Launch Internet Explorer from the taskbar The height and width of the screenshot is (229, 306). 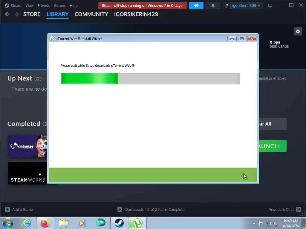[27, 223]
